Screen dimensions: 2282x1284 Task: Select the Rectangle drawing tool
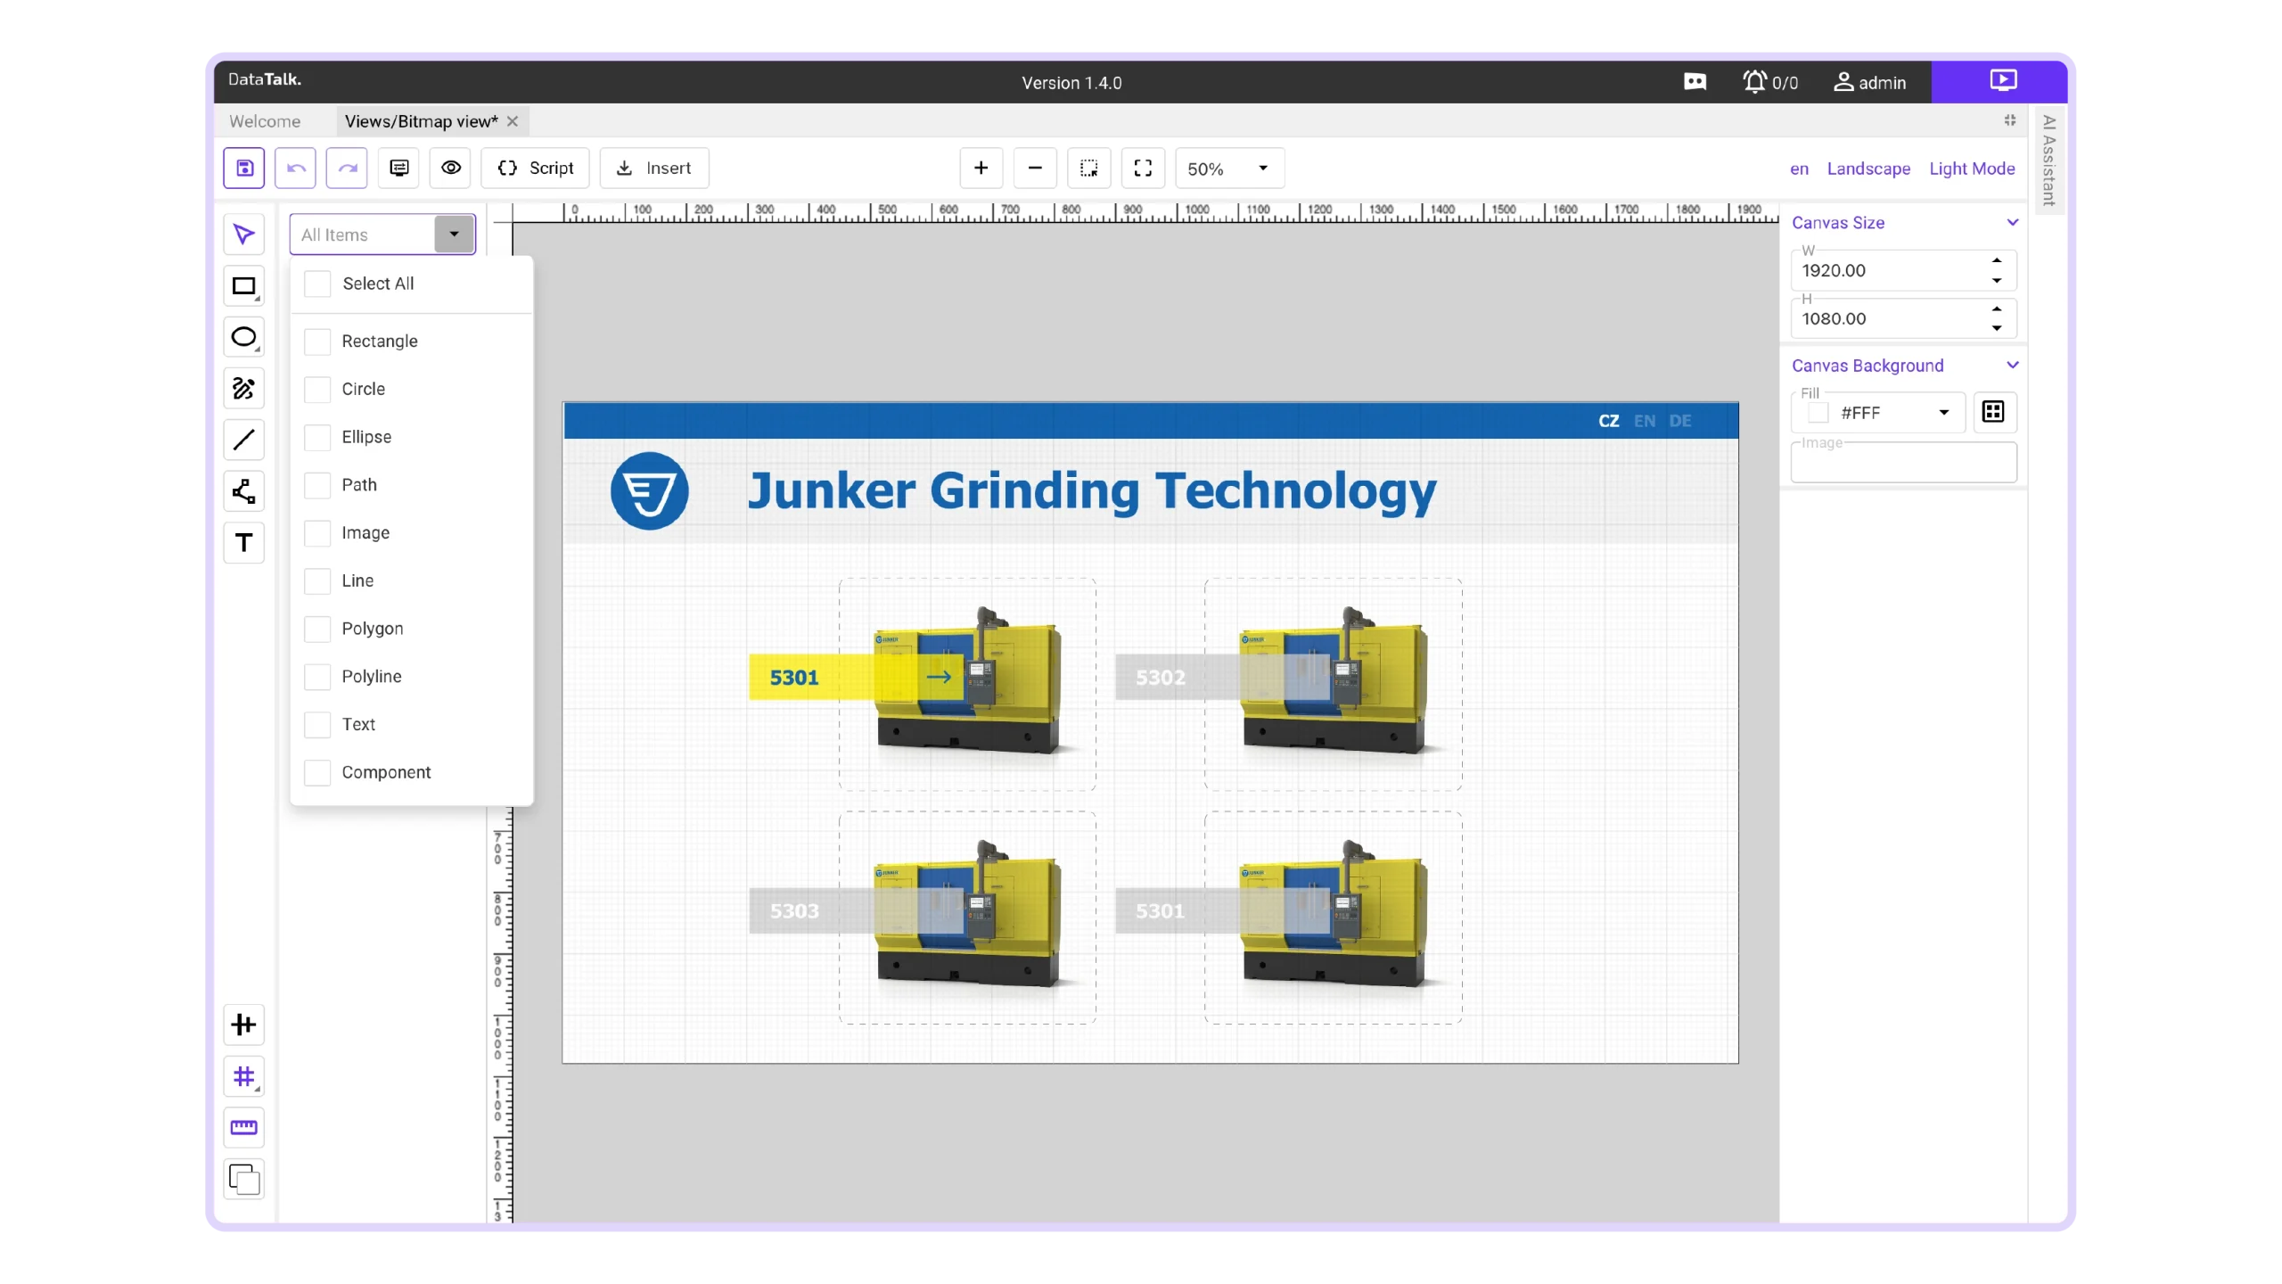(243, 286)
